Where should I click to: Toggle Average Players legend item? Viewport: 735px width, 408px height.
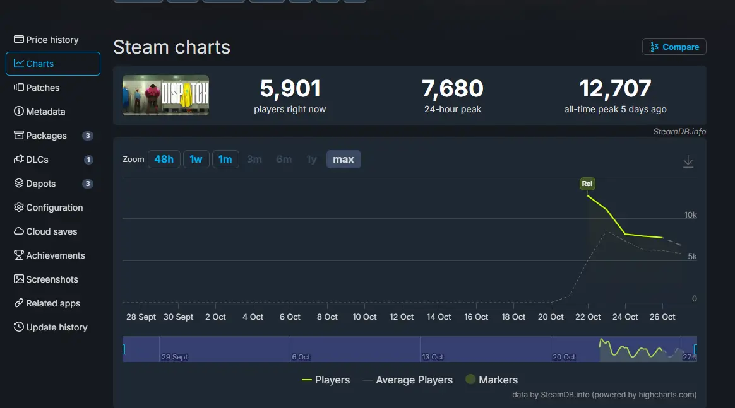tap(407, 380)
